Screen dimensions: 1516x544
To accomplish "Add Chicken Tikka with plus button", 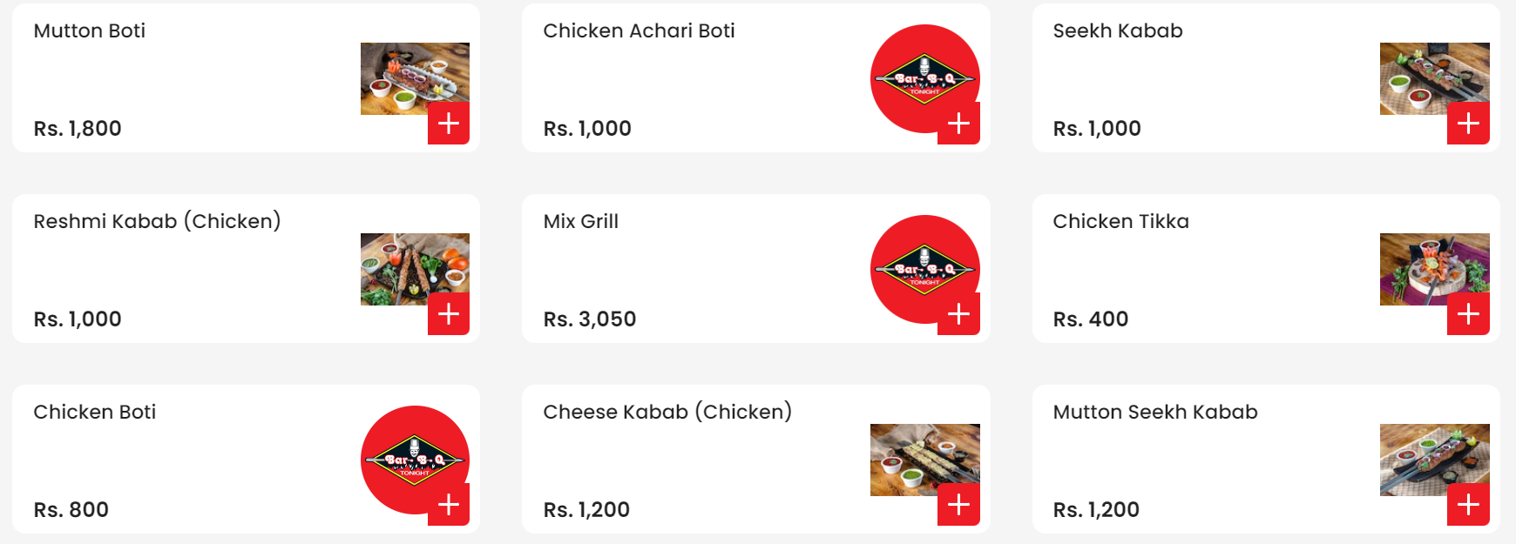I will pyautogui.click(x=1468, y=314).
